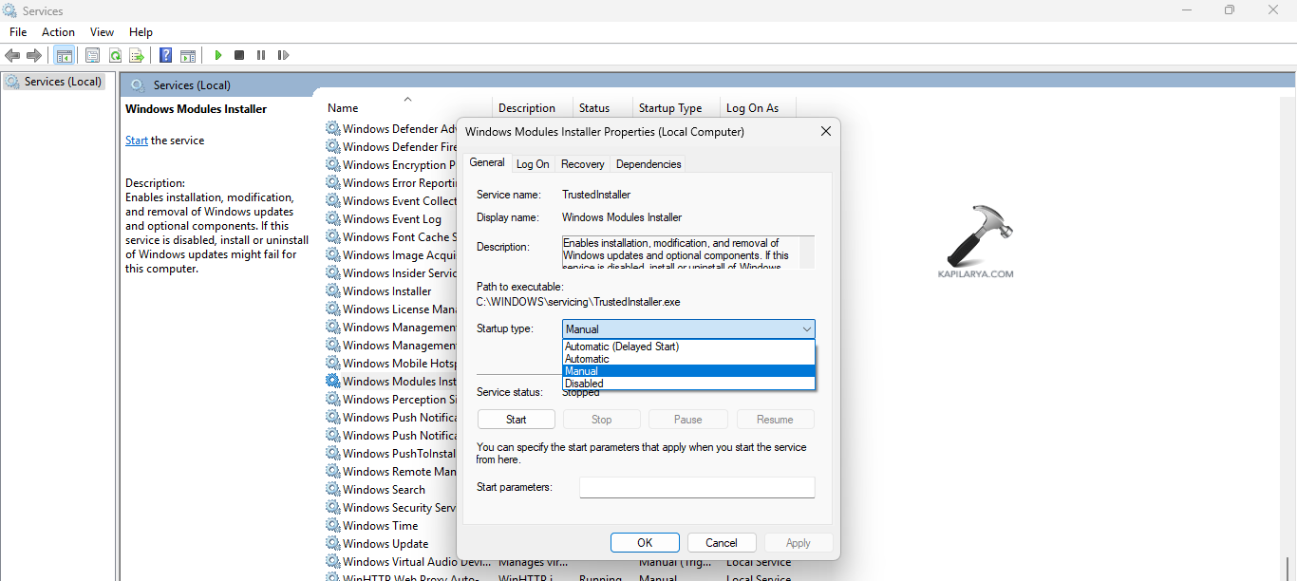Click the Restart Service toolbar icon
The image size is (1297, 581).
point(283,56)
